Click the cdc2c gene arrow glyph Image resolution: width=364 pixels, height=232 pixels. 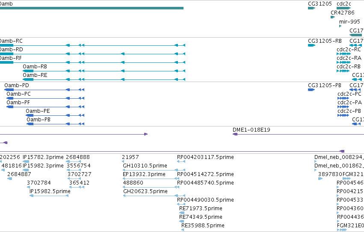[x=343, y=8]
